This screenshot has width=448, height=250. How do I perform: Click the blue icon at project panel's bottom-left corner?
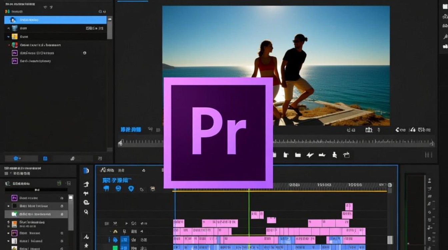(x=16, y=158)
